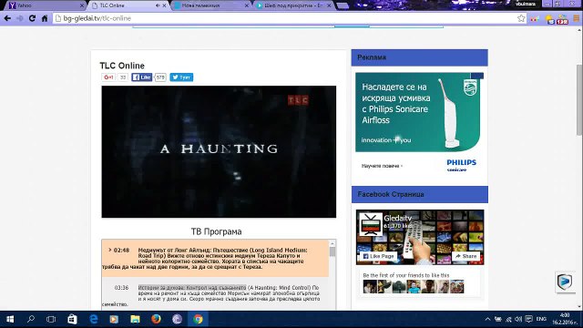583x328 pixels.
Task: Open the Windows Start menu
Action: pyautogui.click(x=10, y=319)
